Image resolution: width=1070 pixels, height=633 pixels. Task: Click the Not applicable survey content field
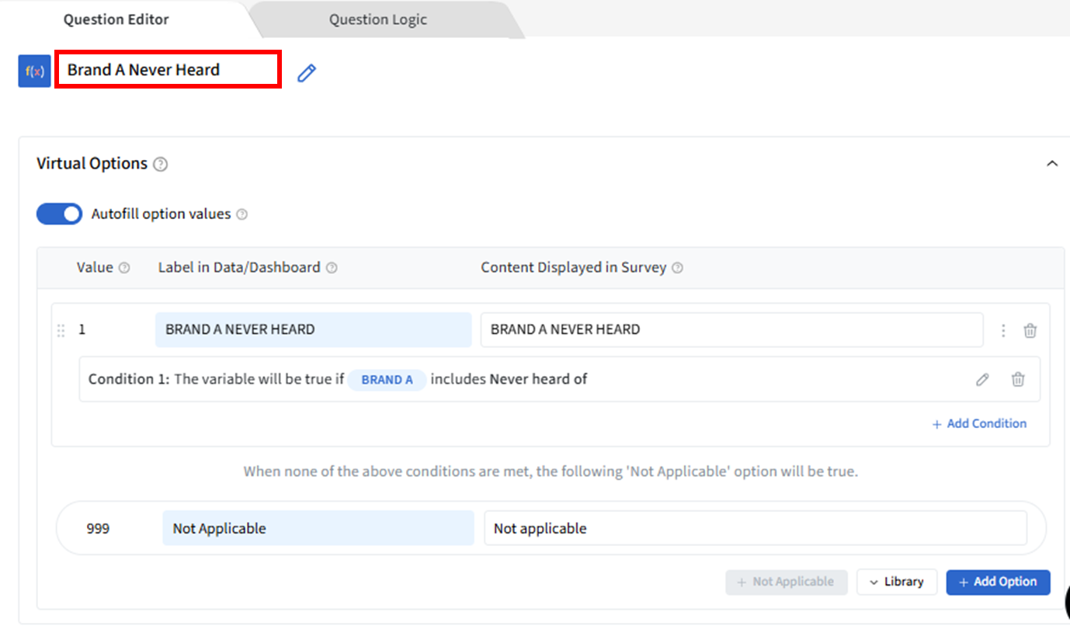[x=755, y=528]
